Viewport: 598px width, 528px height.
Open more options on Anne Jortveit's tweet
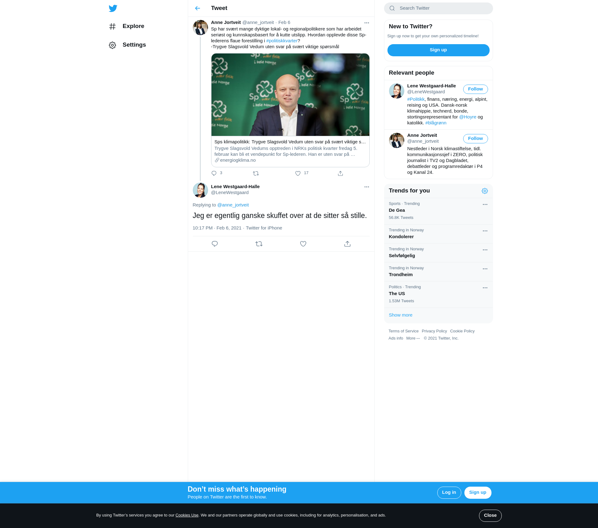[x=367, y=23]
